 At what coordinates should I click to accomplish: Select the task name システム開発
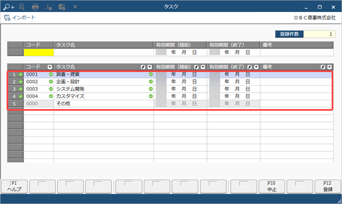[x=70, y=89]
